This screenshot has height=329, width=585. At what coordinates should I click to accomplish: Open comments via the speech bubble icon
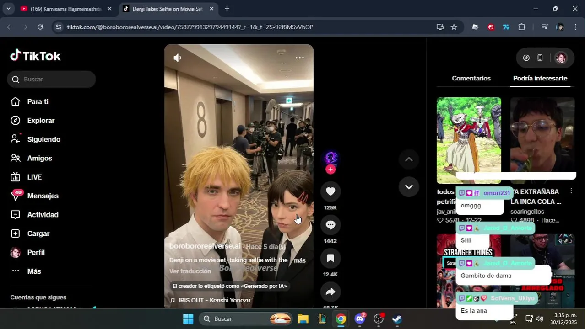tap(330, 224)
